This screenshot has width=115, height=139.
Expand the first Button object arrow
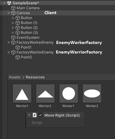[x=13, y=18]
